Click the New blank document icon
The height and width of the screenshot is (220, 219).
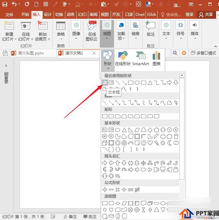[x=36, y=4]
